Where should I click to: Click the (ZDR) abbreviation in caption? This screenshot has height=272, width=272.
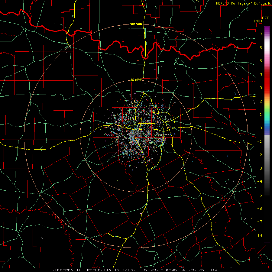click(x=129, y=270)
